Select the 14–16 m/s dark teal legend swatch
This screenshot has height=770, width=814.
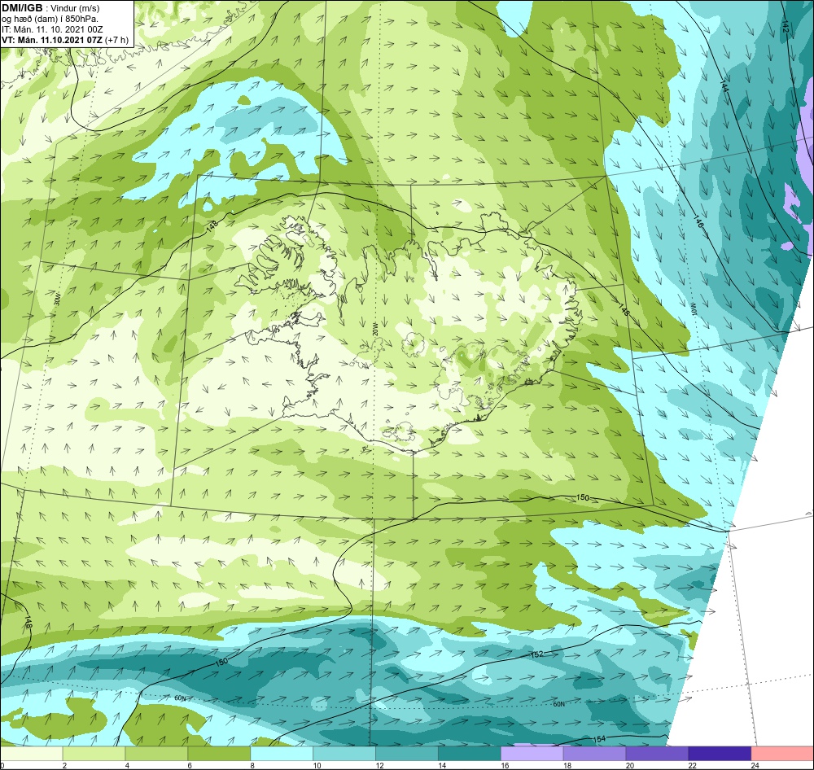tap(470, 753)
